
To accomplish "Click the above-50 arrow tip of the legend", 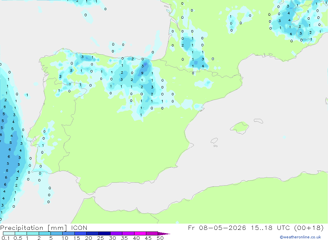I will coord(164,234).
